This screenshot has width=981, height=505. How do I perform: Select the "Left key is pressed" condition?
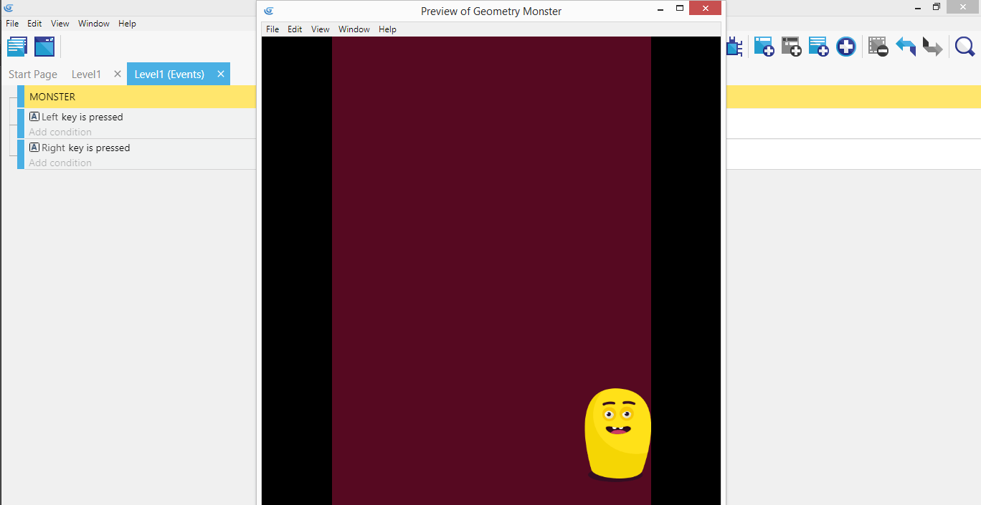(82, 117)
